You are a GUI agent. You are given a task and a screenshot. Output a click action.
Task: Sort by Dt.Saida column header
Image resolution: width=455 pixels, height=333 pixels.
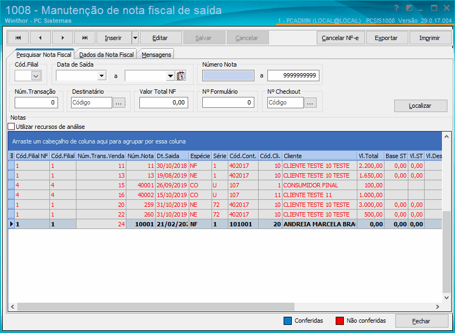pos(172,156)
